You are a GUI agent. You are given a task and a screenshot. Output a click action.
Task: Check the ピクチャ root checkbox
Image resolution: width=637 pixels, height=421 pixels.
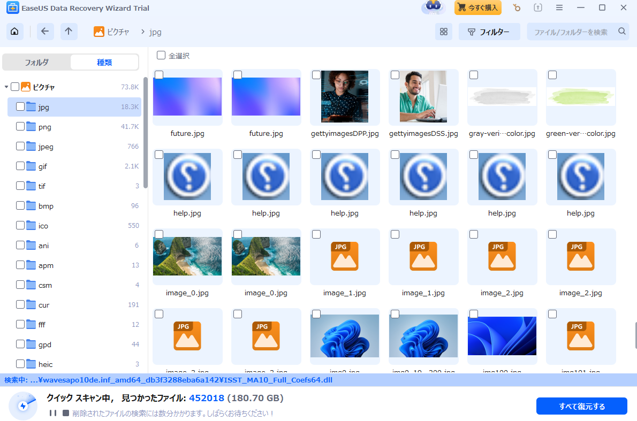pyautogui.click(x=15, y=87)
